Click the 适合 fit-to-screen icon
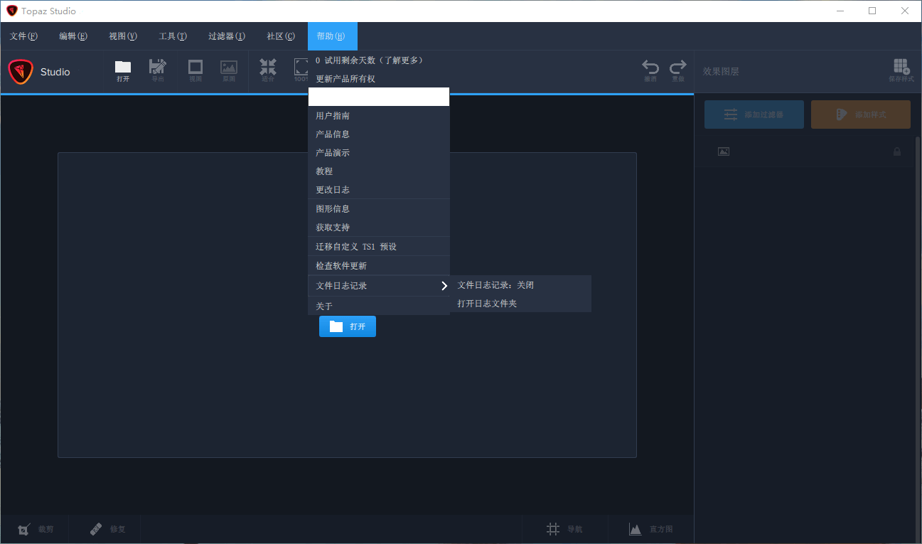Screen dimensions: 922x544 click(268, 68)
